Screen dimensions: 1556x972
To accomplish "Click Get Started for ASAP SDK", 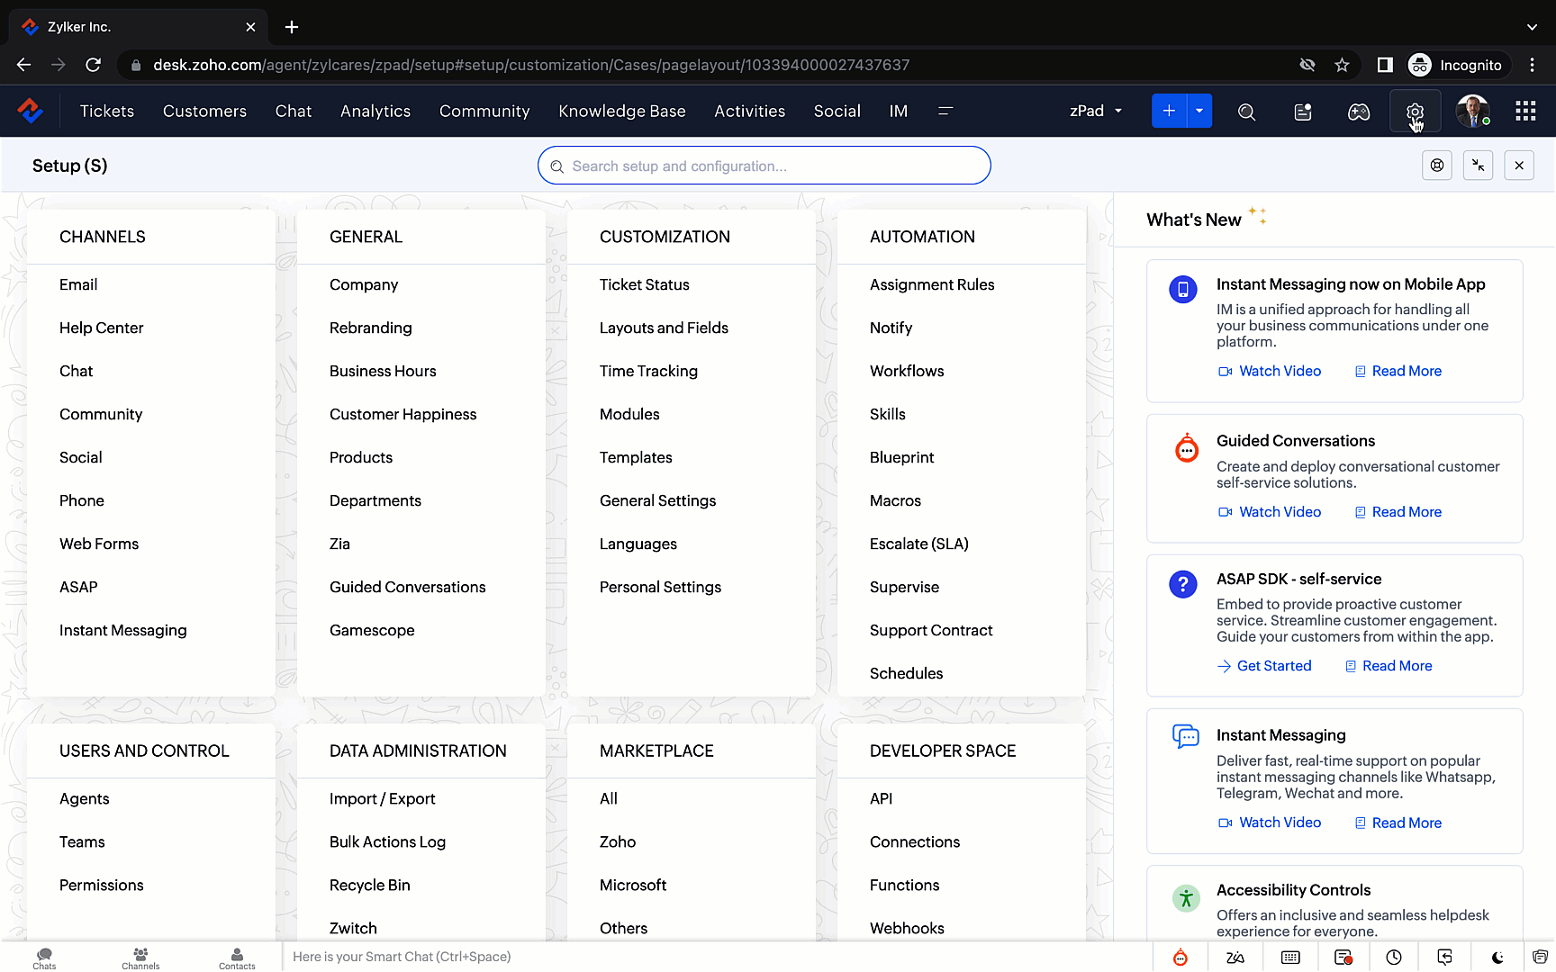I will (1264, 666).
